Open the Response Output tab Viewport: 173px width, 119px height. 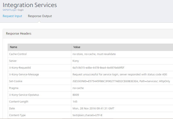[40, 16]
